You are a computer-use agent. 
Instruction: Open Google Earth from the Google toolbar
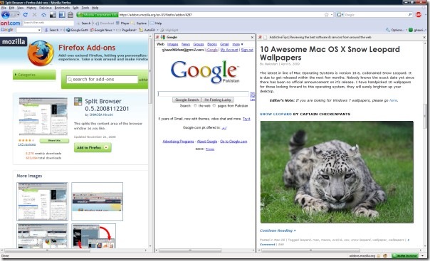click(78, 30)
